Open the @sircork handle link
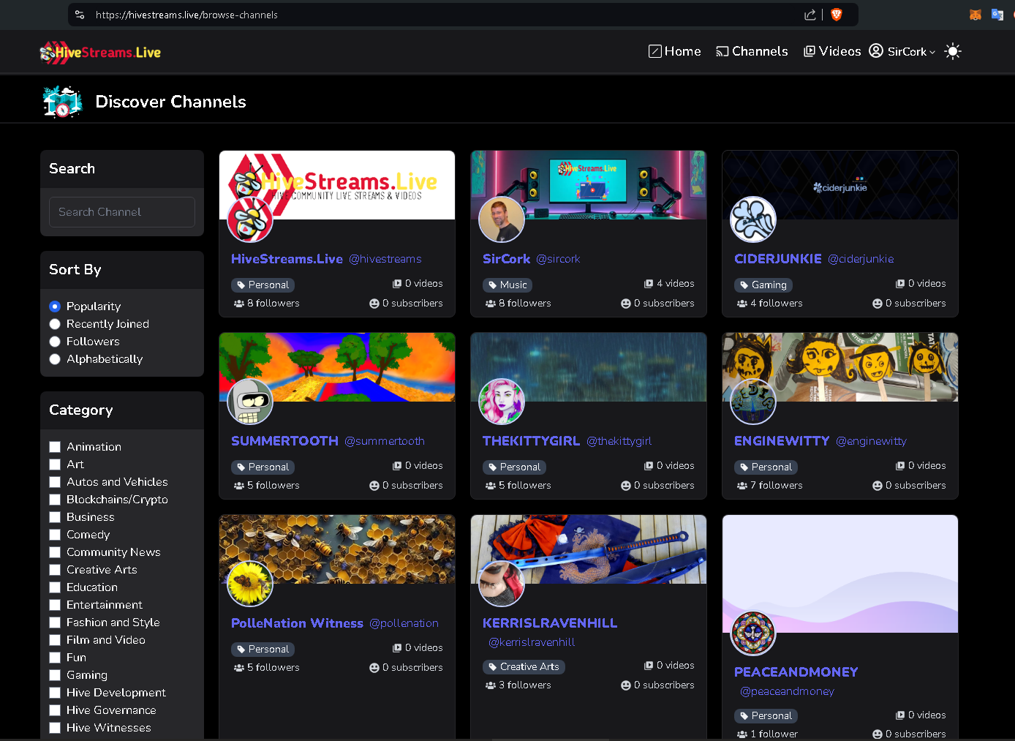 (x=558, y=259)
